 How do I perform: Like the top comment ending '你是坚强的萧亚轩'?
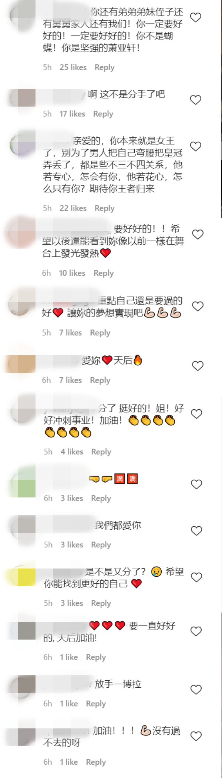click(195, 17)
